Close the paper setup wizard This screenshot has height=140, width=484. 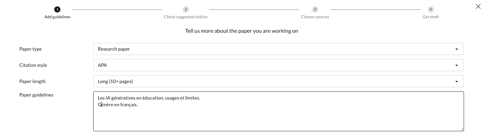tap(478, 6)
